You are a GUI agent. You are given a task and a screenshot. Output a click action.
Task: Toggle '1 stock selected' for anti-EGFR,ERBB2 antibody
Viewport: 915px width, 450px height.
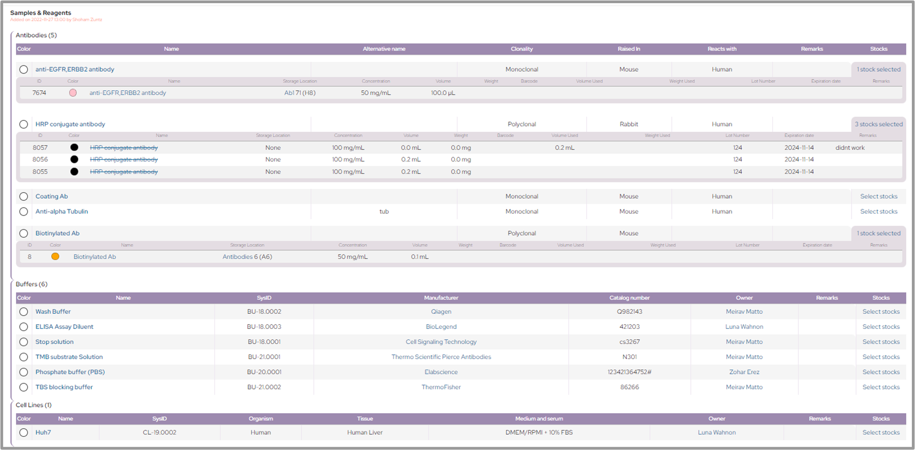878,69
